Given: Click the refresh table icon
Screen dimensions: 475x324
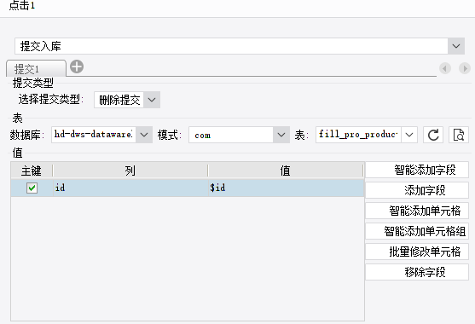Looking at the screenshot, I should pos(433,135).
